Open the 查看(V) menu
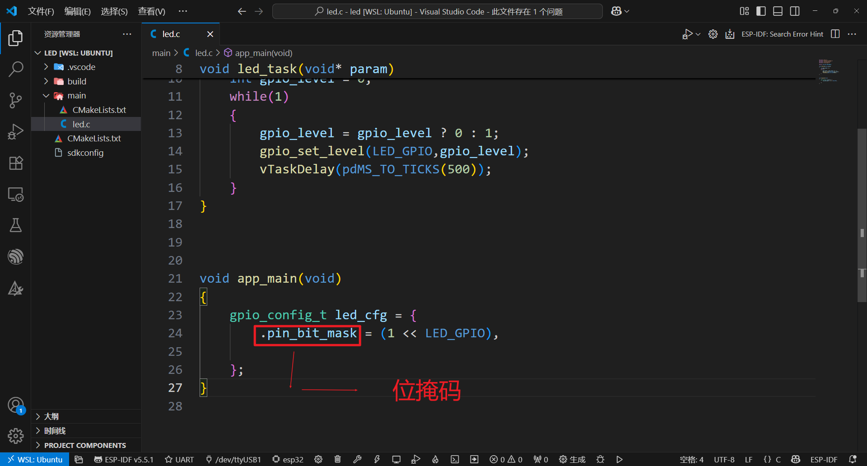Screen dimensions: 867x466 [151, 11]
